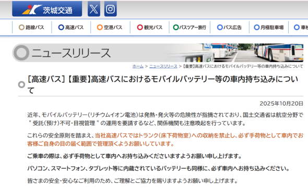
Task: Open the 月極駐車場 menu item
Action: (269, 27)
